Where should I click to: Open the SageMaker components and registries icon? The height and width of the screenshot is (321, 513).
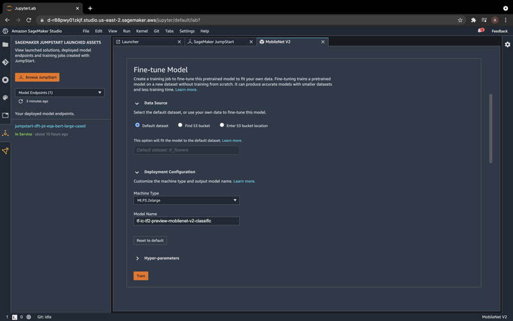tap(5, 151)
